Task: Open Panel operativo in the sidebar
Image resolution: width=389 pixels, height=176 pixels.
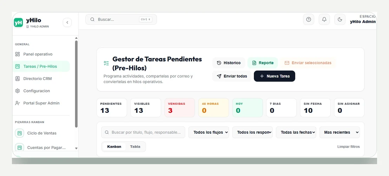Action: point(41,54)
